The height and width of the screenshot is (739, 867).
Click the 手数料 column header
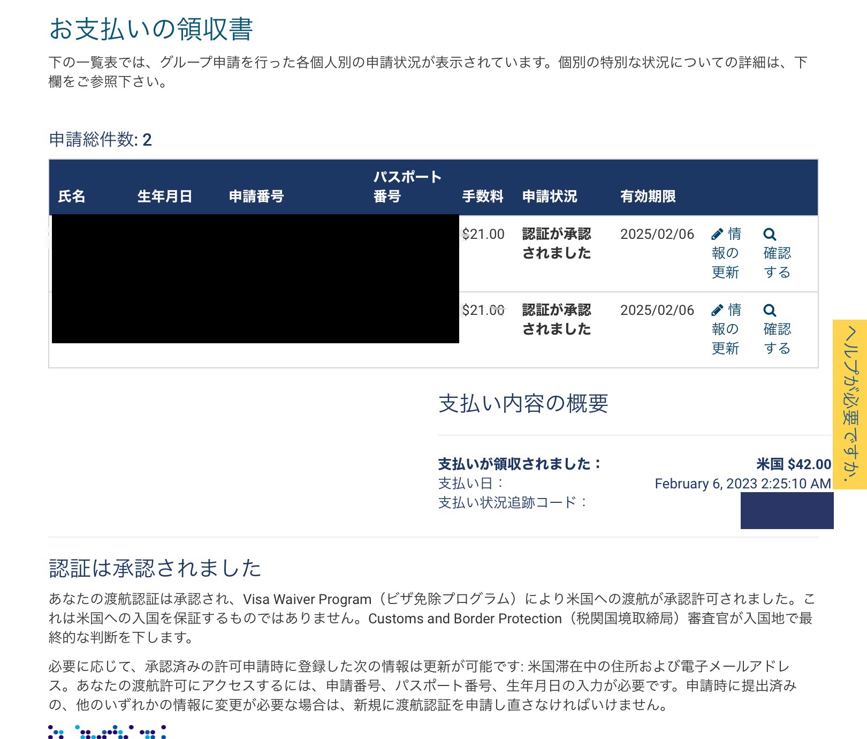pyautogui.click(x=483, y=197)
